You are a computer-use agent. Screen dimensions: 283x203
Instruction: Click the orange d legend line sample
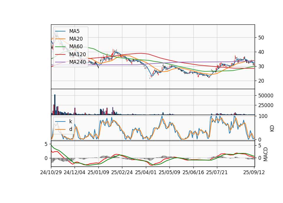pos(60,129)
